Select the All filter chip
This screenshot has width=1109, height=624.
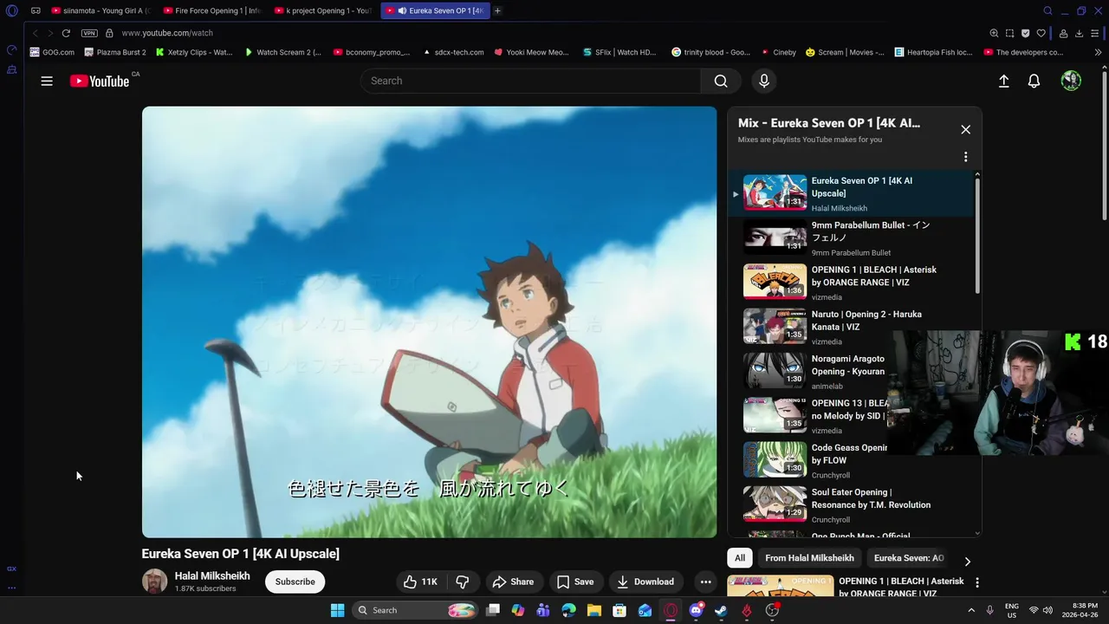pos(739,558)
